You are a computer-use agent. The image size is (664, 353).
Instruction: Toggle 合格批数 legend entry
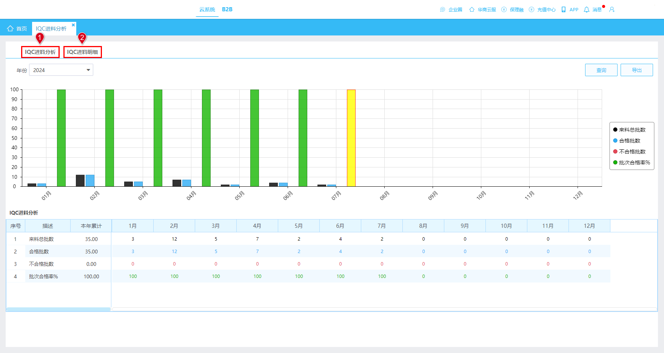627,141
